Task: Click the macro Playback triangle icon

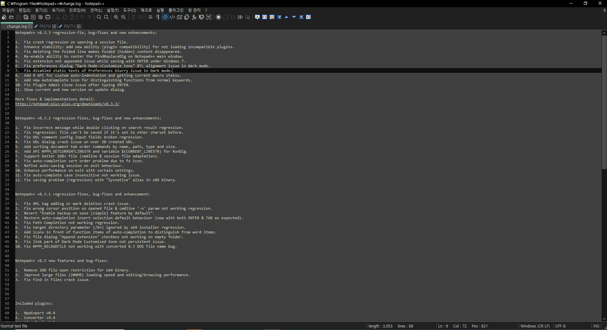Action: point(233,17)
